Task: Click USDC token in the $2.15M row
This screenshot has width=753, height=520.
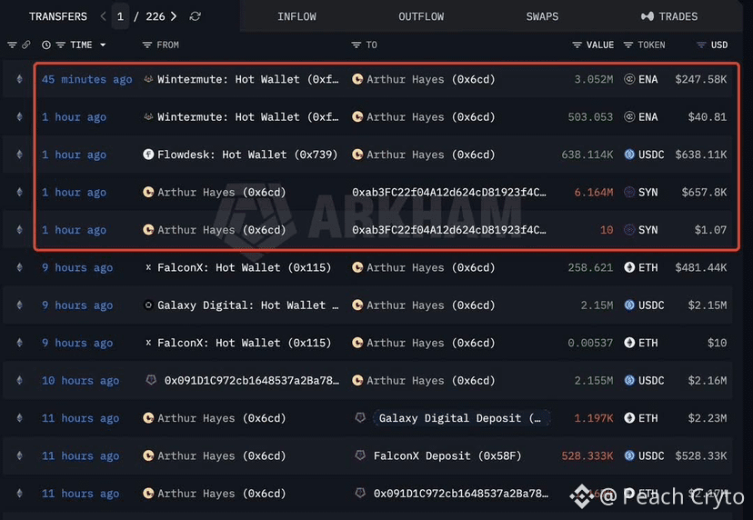Action: [644, 305]
